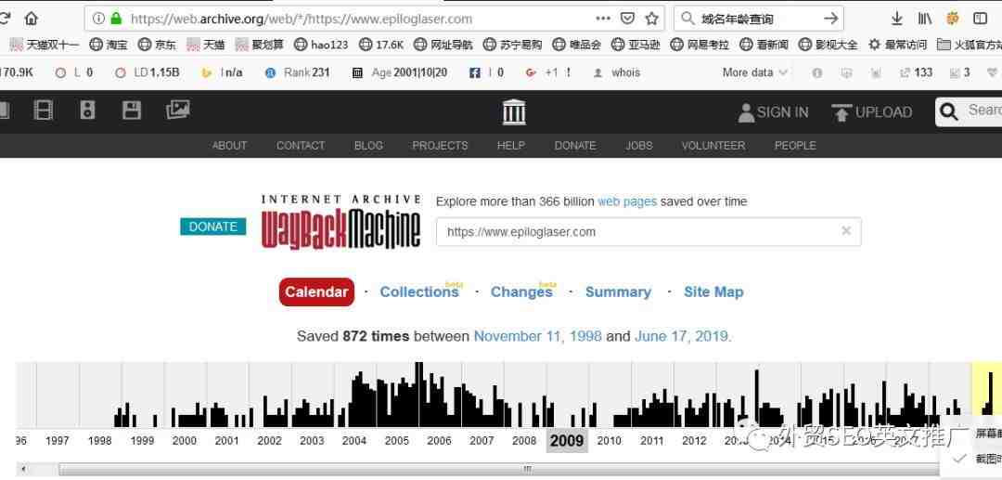Open the audio archive speaker icon
This screenshot has height=480, width=1002.
coord(87,111)
